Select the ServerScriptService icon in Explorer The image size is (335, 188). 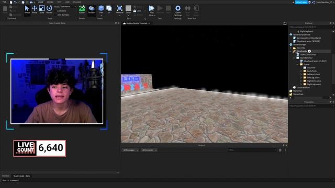291,34
